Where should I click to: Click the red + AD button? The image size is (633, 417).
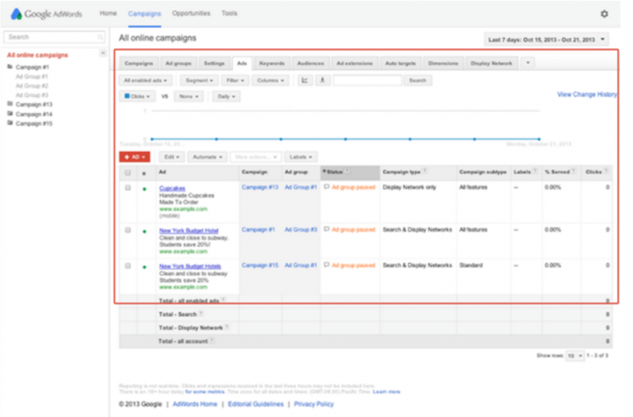click(x=135, y=157)
